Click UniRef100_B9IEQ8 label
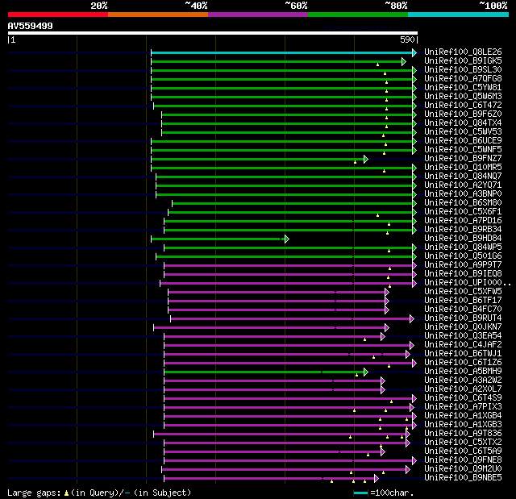The width and height of the screenshot is (516, 499). coord(463,274)
